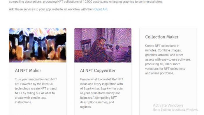
Task: Click the 'Create NFT collections in' line
Action: tap(162, 46)
